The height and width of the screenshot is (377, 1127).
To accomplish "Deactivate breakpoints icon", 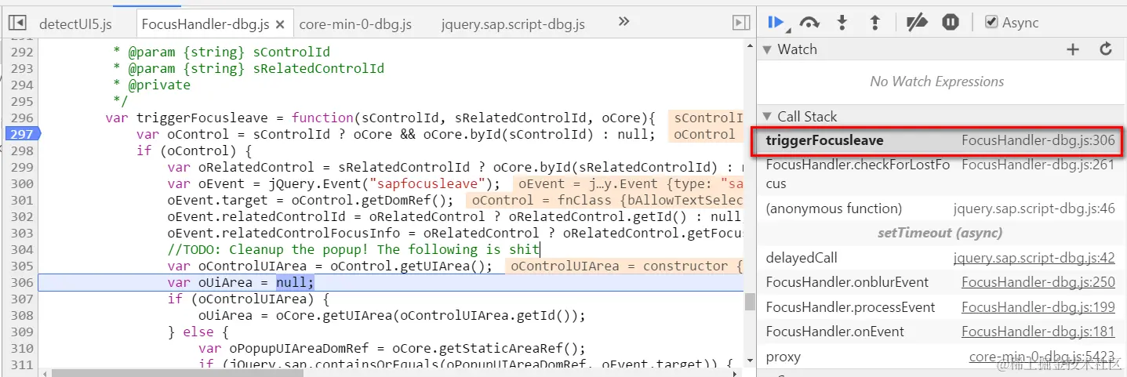I will [916, 23].
